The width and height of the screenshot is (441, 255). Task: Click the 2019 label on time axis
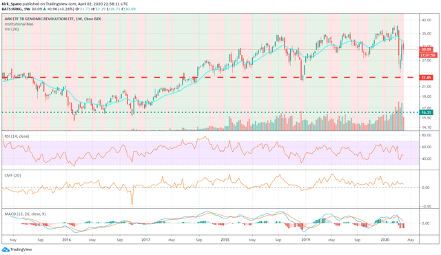tap(305, 240)
